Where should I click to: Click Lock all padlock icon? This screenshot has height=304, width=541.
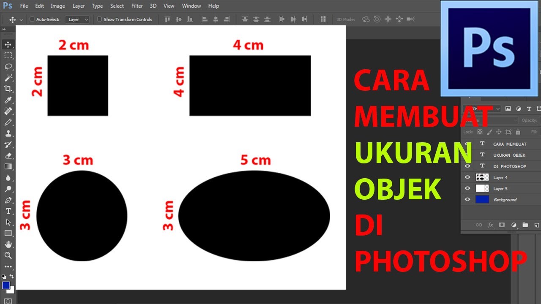click(518, 132)
